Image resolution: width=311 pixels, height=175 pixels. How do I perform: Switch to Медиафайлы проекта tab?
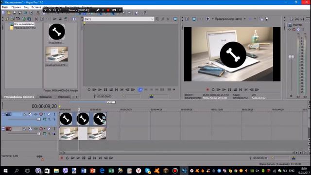pos(19,97)
